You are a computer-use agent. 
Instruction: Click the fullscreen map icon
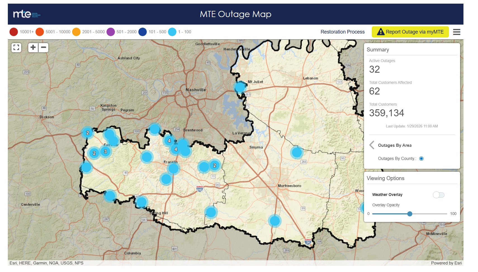click(16, 48)
